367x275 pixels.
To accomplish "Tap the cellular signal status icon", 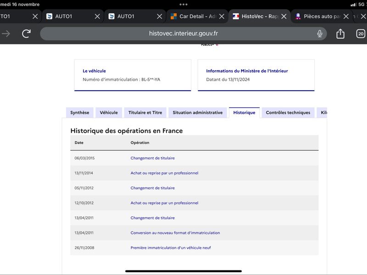I will 353,5.
